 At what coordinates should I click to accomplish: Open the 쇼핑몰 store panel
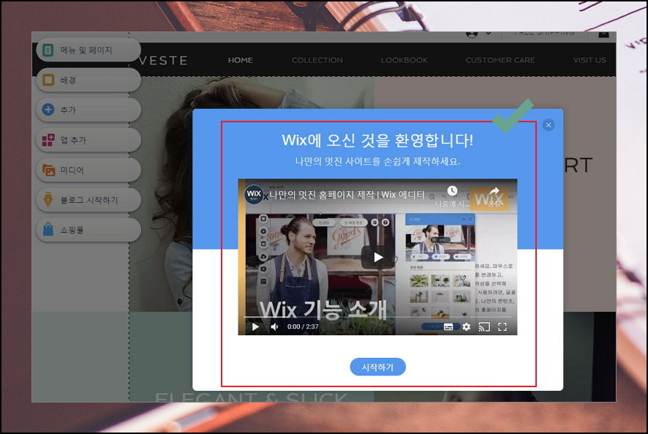point(88,230)
